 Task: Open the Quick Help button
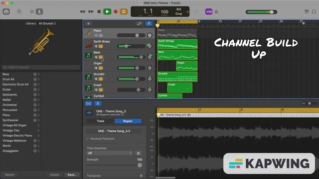pyautogui.click(x=19, y=11)
